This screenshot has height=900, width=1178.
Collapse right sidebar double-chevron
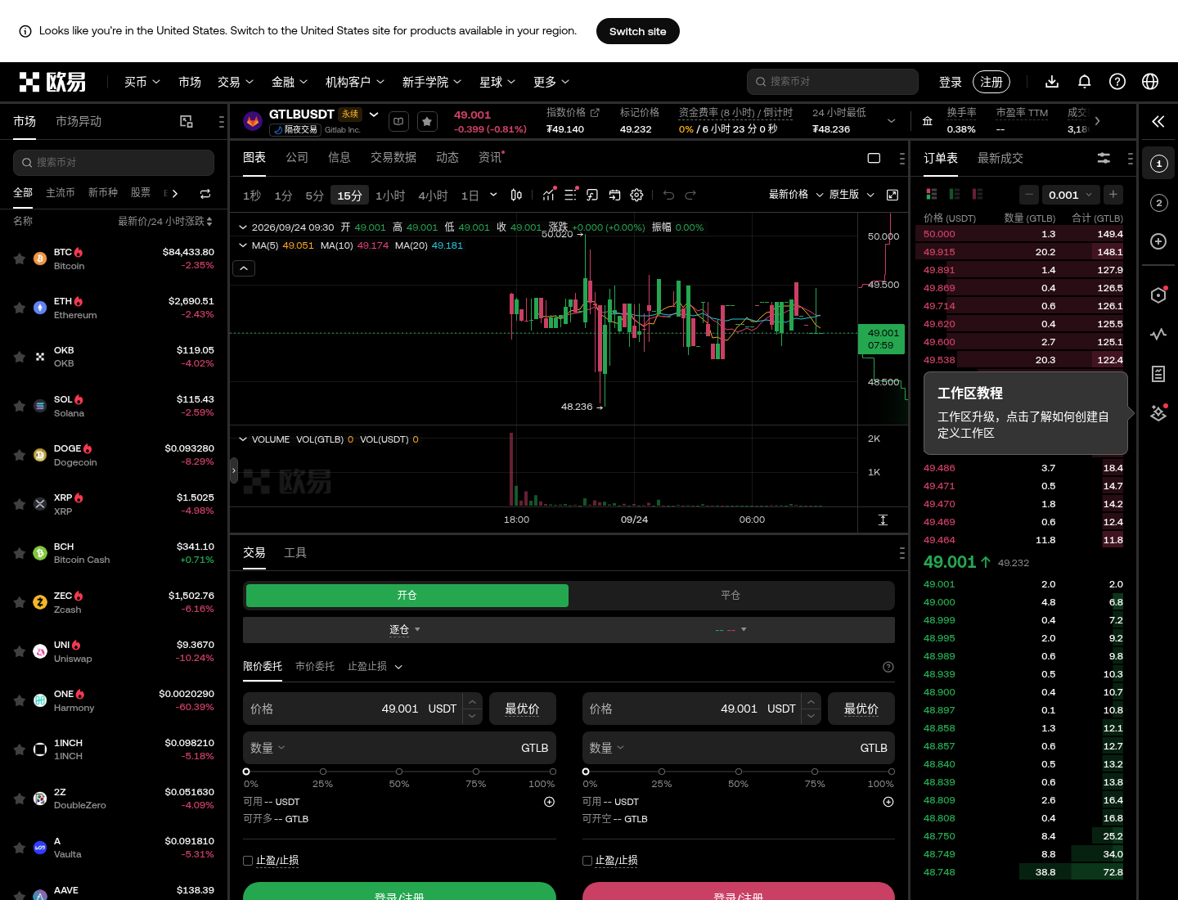[x=1158, y=122]
